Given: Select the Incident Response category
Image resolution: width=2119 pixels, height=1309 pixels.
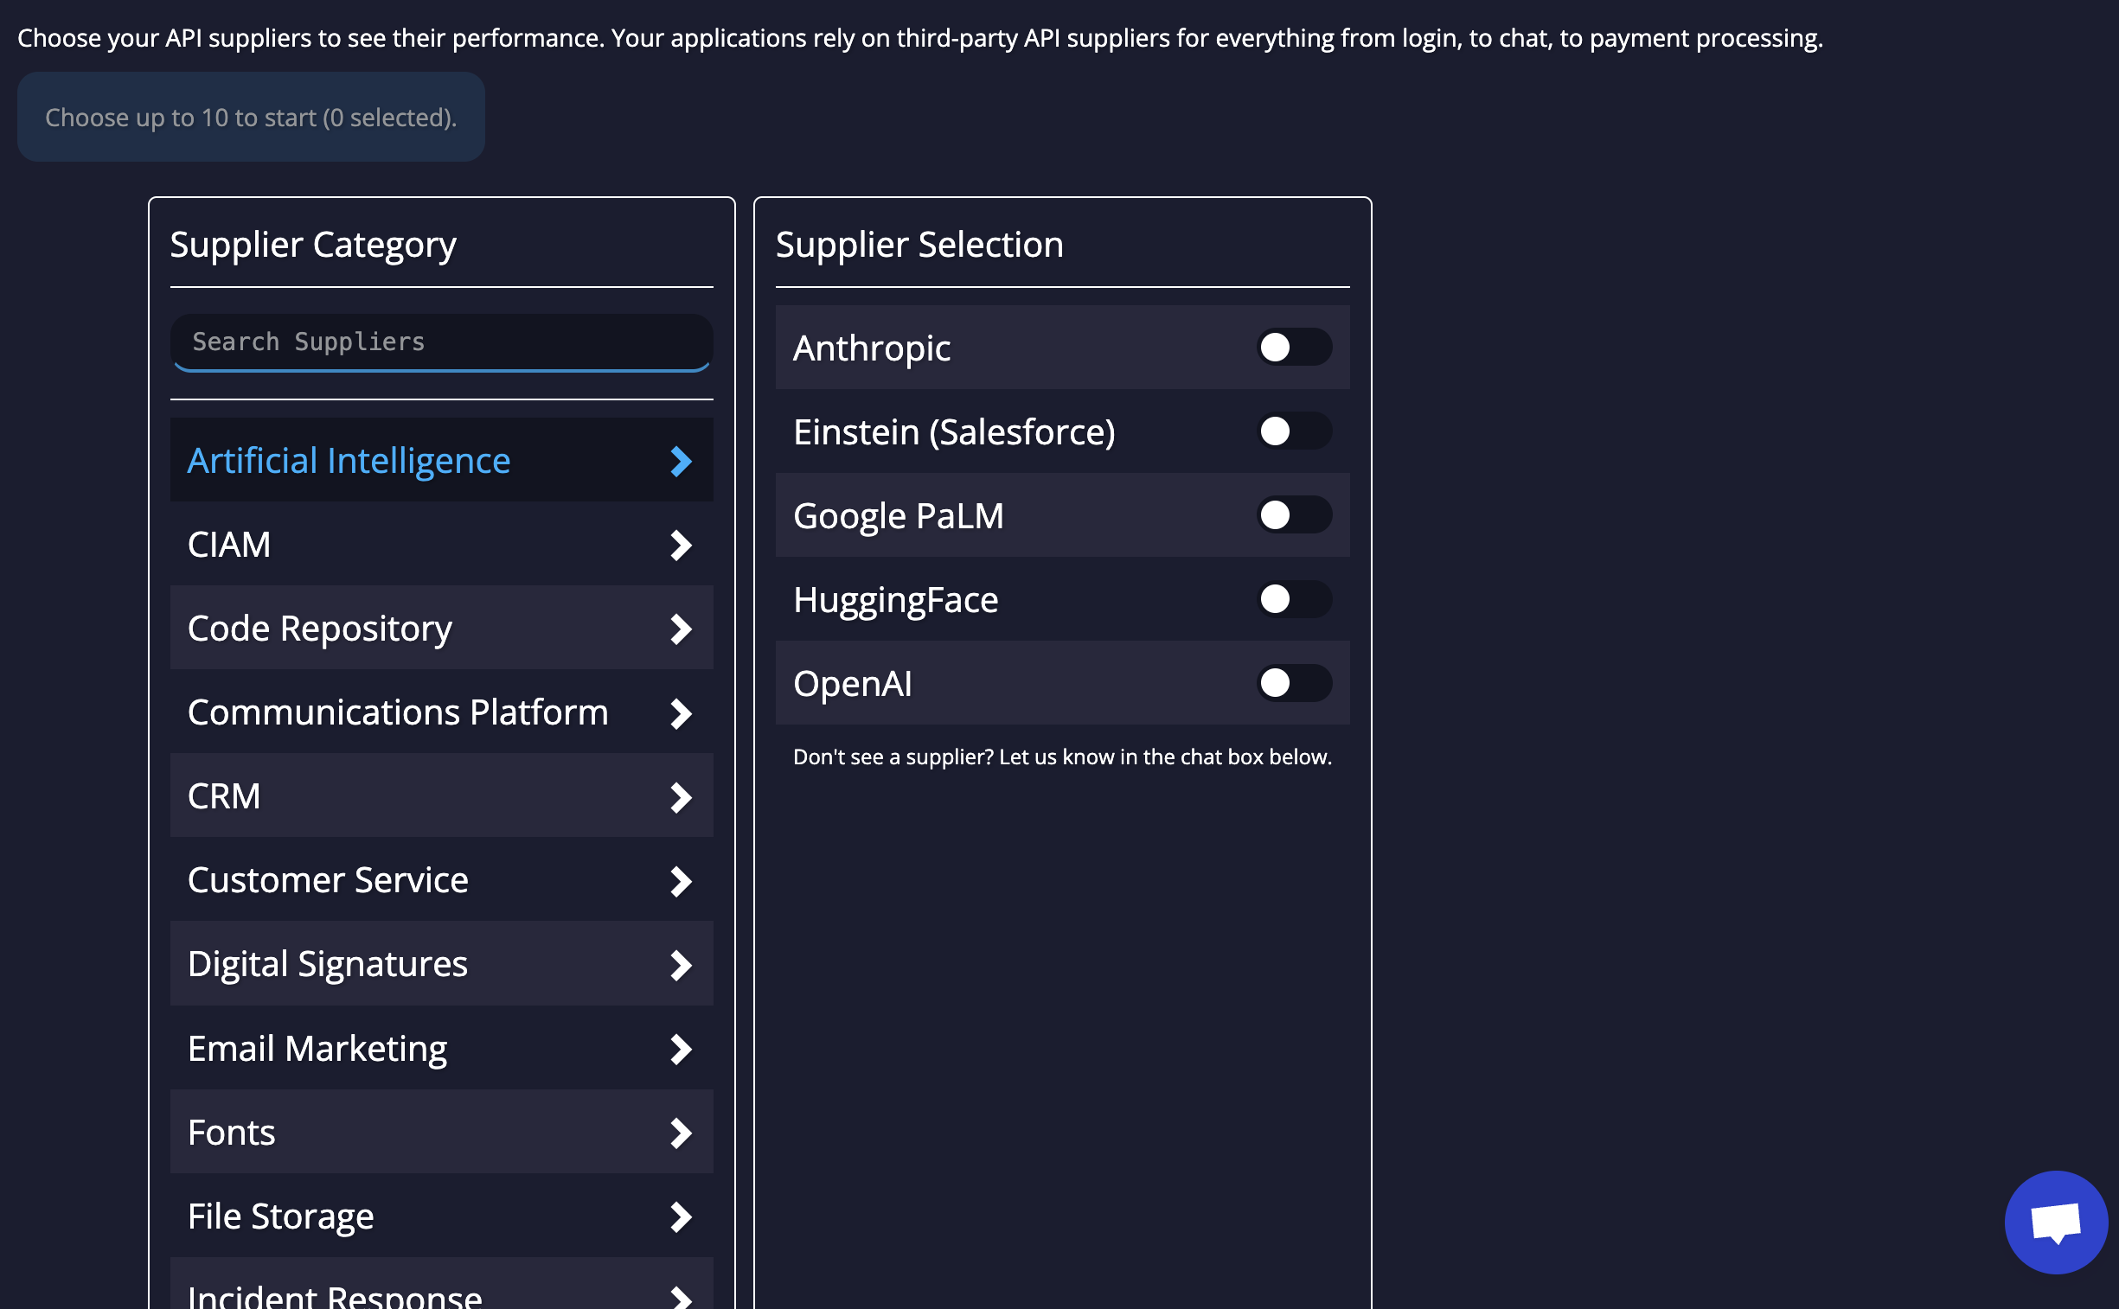Looking at the screenshot, I should 334,1294.
